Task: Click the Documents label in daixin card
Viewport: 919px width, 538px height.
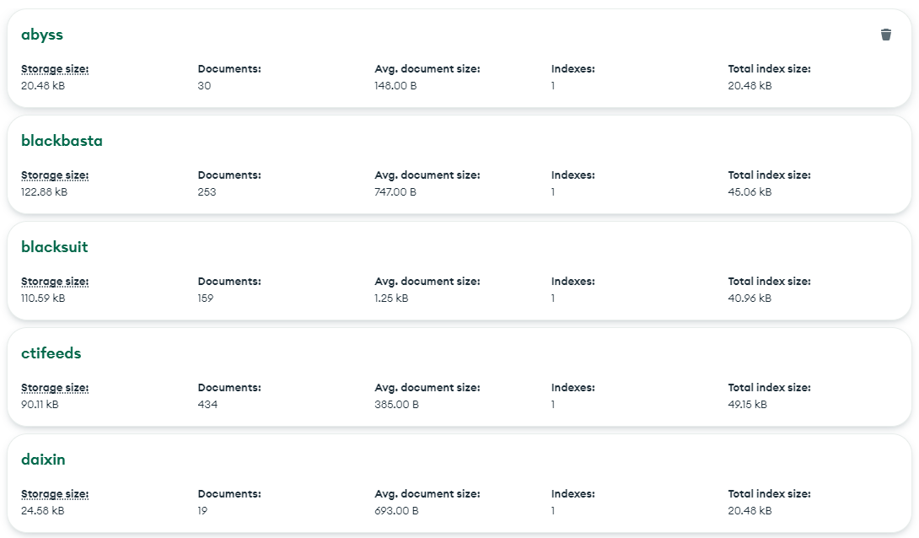Action: [229, 494]
